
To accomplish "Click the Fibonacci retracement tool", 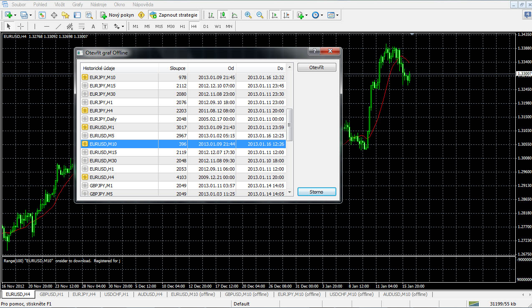I will tap(81, 26).
